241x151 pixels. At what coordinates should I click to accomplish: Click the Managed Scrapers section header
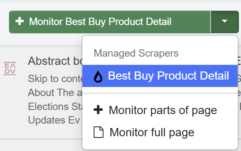click(136, 53)
